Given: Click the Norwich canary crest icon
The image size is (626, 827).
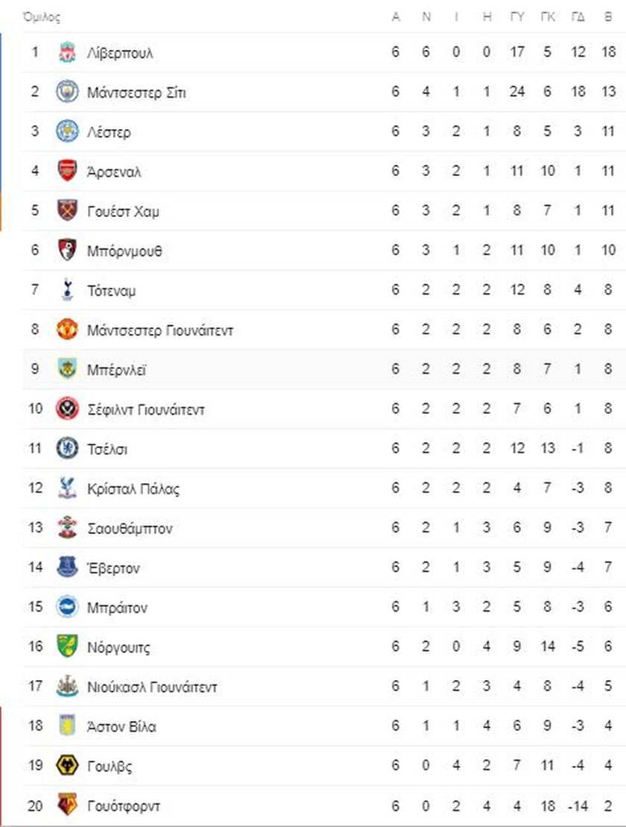Looking at the screenshot, I should (67, 647).
